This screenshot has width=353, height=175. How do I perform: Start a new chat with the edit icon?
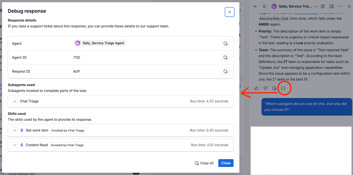[x=323, y=6]
